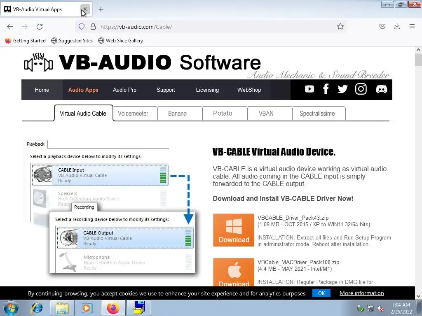Click the forward navigation arrow
The height and width of the screenshot is (316, 422).
[25, 27]
